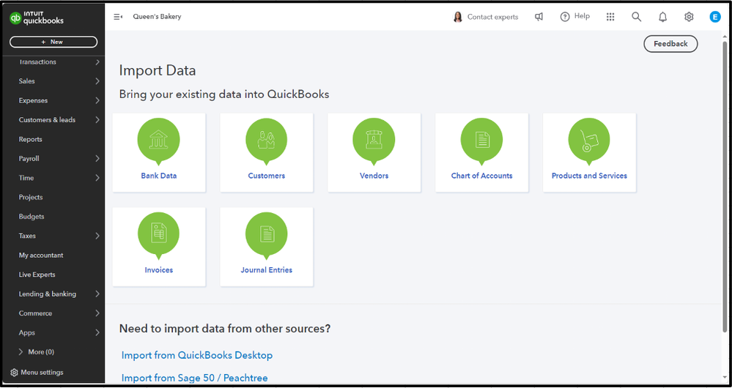Click the Bank Data import icon
Screen dimensions: 732x388
158,139
